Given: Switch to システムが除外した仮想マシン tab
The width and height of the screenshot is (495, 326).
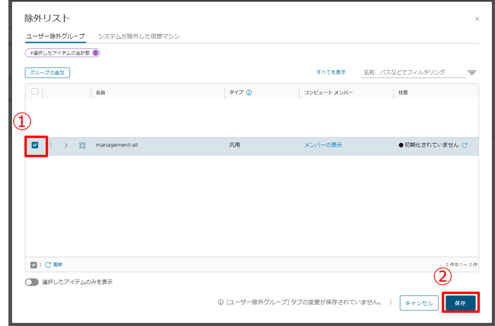Looking at the screenshot, I should pos(139,36).
